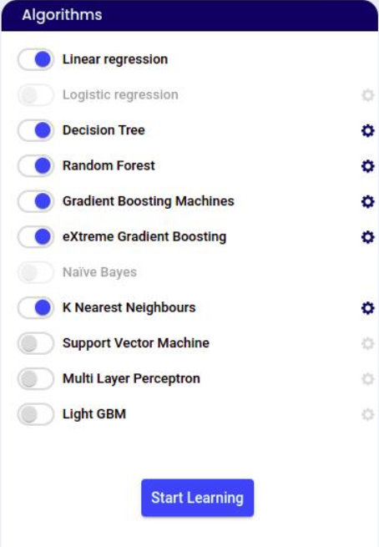Screen dimensions: 379x547
Task: Open Decision Tree settings gear
Action: click(367, 130)
